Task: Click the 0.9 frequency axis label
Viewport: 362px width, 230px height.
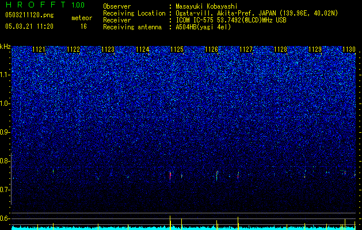Action: pos(5,132)
